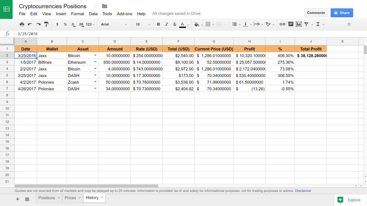Open text rotation options
Screen dimensions: 367x206
pos(268,24)
